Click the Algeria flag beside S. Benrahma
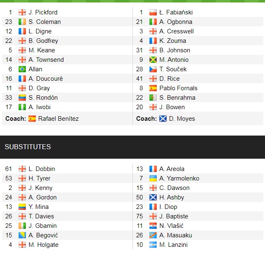 (x=153, y=98)
